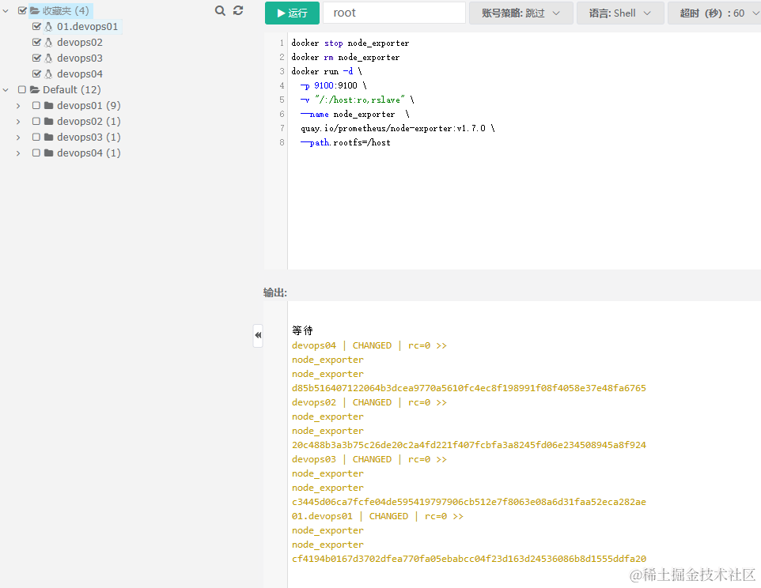The height and width of the screenshot is (588, 761).
Task: Click the open folder icon of Default
Action: 35,89
